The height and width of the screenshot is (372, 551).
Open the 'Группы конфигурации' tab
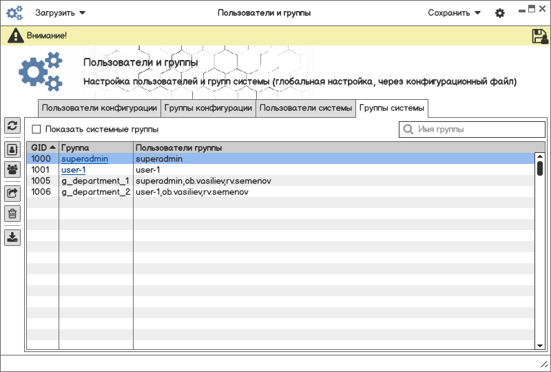coord(208,108)
